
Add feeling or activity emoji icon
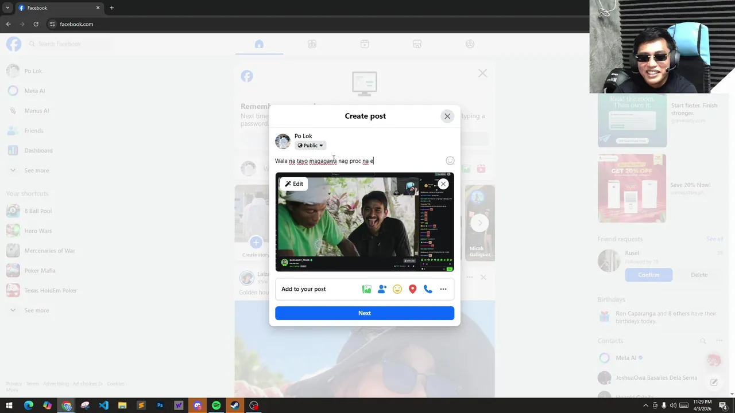pyautogui.click(x=397, y=289)
